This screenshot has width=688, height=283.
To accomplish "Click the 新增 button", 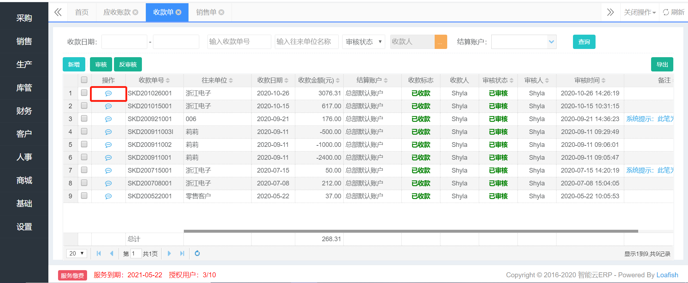I will (74, 64).
